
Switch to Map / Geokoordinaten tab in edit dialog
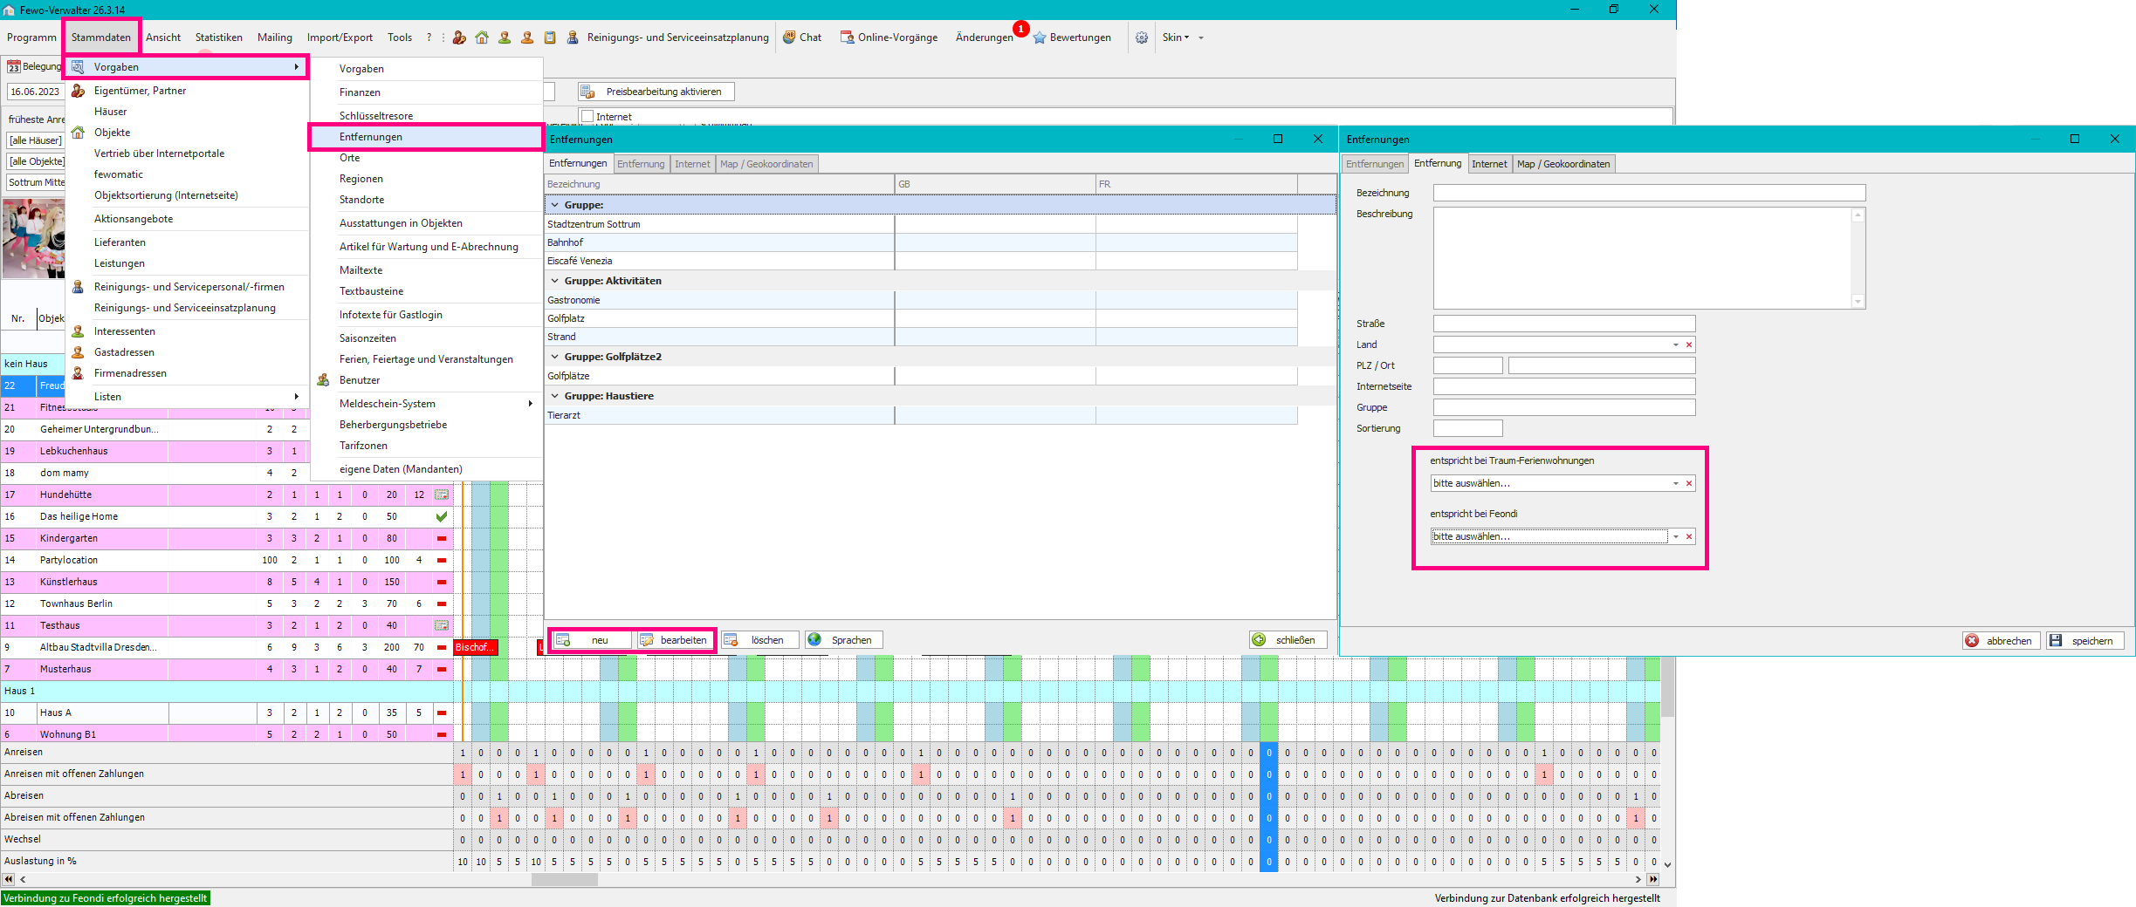click(1563, 164)
